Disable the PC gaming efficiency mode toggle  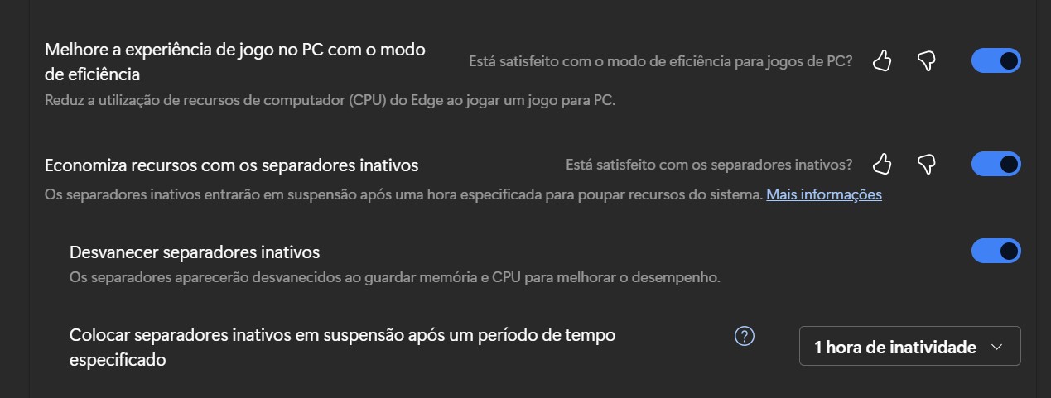pos(996,60)
